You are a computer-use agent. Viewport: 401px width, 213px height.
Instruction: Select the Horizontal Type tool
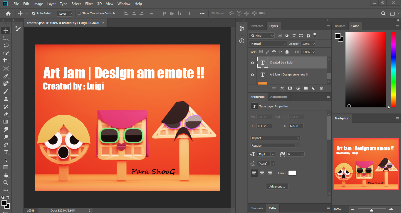5,152
